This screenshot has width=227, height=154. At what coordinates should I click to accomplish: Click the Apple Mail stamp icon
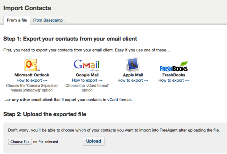click(132, 65)
